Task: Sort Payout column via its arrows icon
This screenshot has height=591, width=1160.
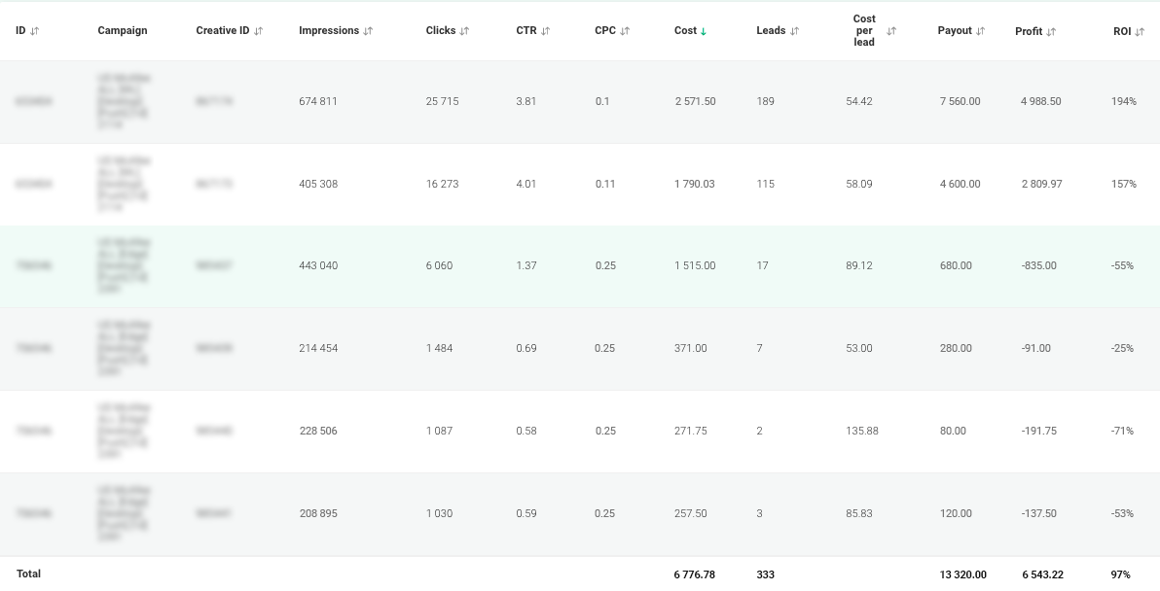Action: (x=980, y=31)
